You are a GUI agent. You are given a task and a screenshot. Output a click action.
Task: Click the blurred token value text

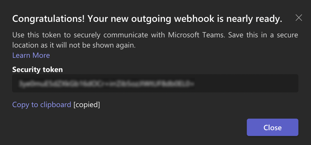click(107, 84)
